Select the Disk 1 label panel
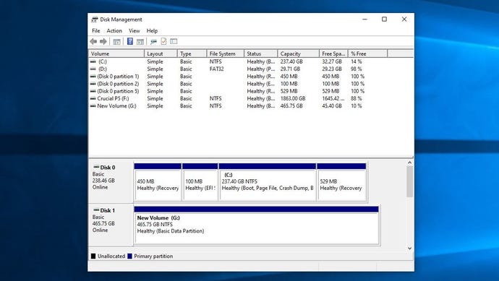Image resolution: width=499 pixels, height=281 pixels. (111, 225)
